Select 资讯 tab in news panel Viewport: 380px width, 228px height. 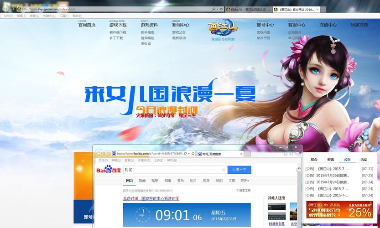(x=331, y=160)
